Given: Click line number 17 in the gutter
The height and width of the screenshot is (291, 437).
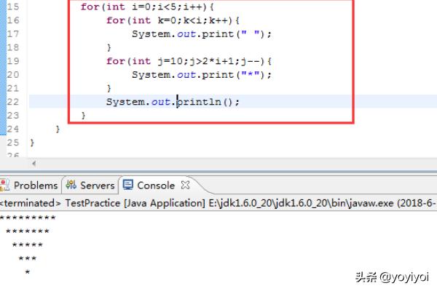Looking at the screenshot, I should coord(13,34).
